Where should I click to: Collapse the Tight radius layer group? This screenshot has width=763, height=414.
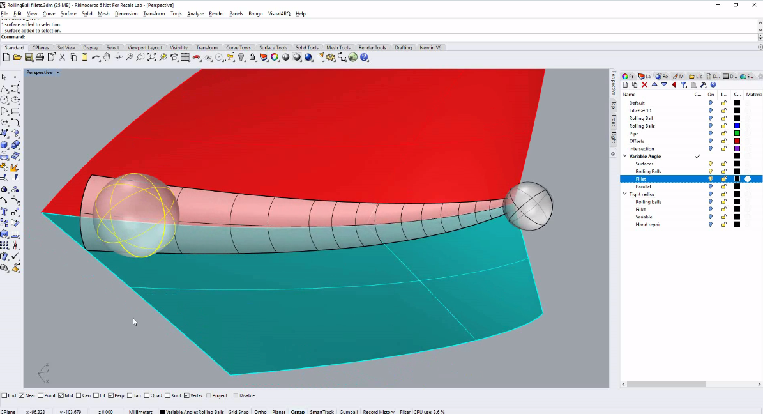point(624,194)
